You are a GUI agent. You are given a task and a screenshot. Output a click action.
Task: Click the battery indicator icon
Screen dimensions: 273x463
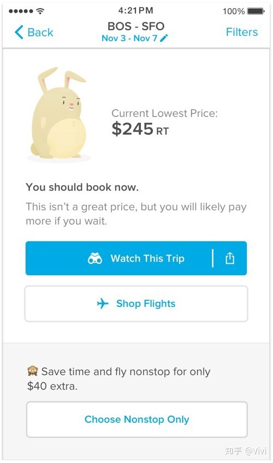[x=256, y=11]
